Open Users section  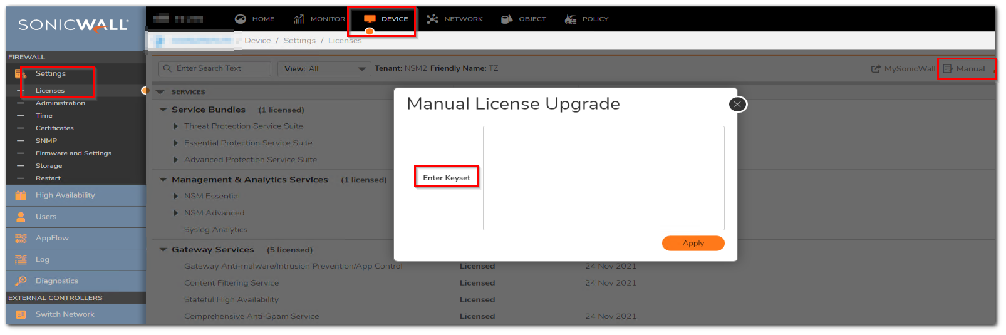tap(76, 217)
